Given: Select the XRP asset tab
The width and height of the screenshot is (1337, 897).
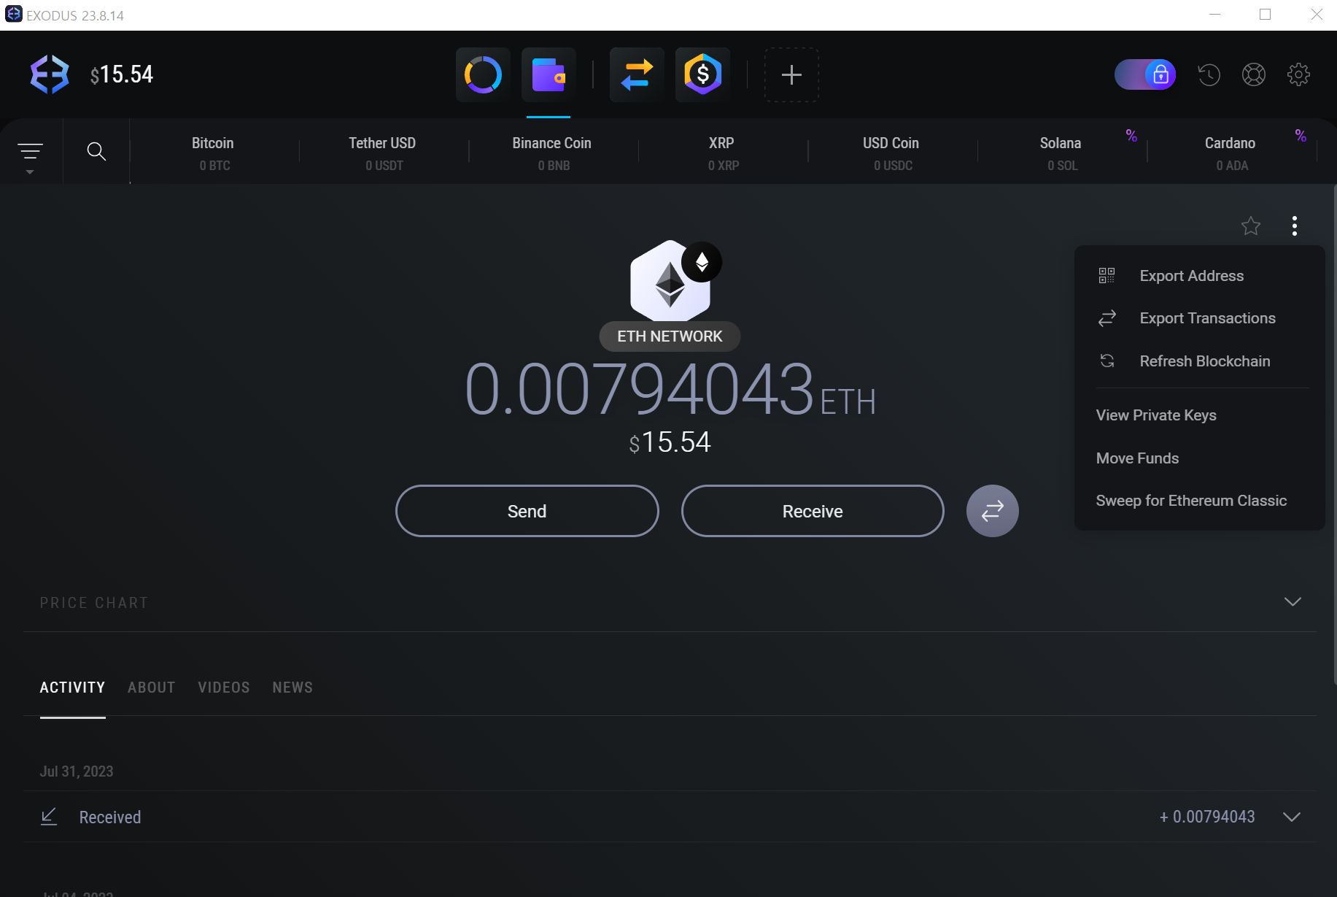Looking at the screenshot, I should (x=723, y=153).
